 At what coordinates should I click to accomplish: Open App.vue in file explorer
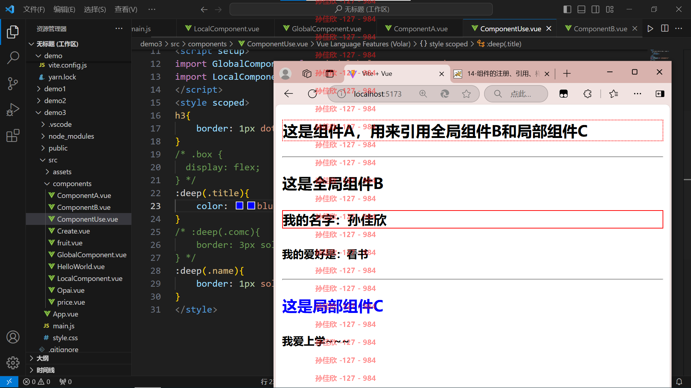(66, 314)
